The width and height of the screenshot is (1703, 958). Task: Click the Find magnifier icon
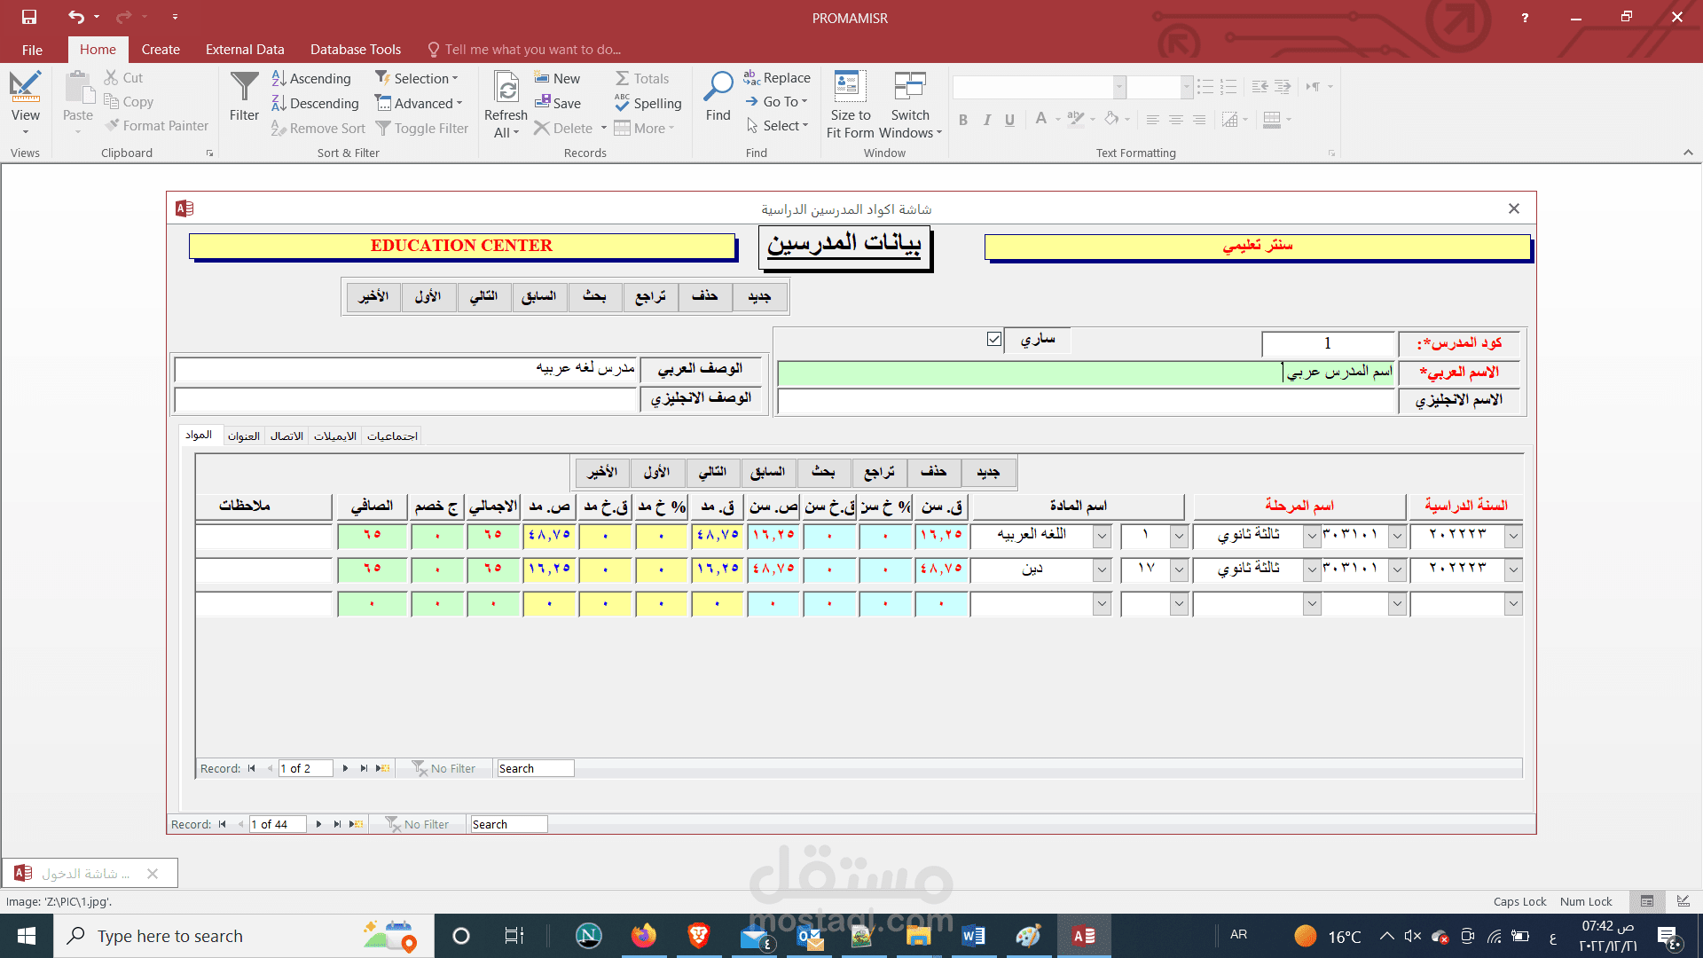pyautogui.click(x=718, y=96)
